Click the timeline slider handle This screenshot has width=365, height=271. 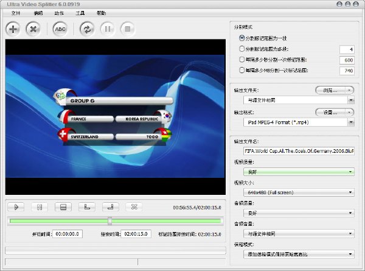(109, 221)
